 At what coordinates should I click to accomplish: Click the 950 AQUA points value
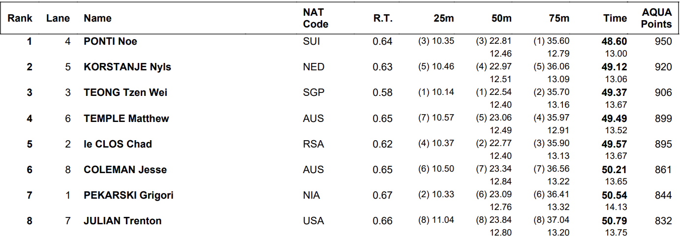663,41
